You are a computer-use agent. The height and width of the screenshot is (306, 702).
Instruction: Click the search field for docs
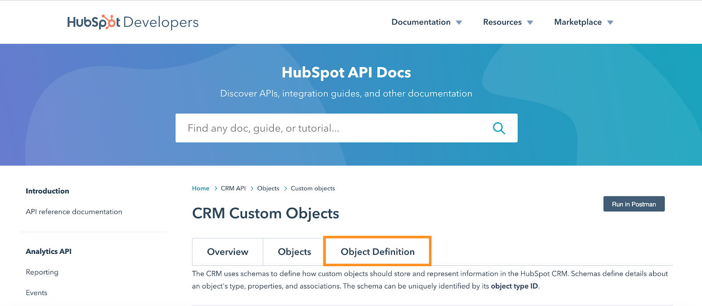[346, 128]
